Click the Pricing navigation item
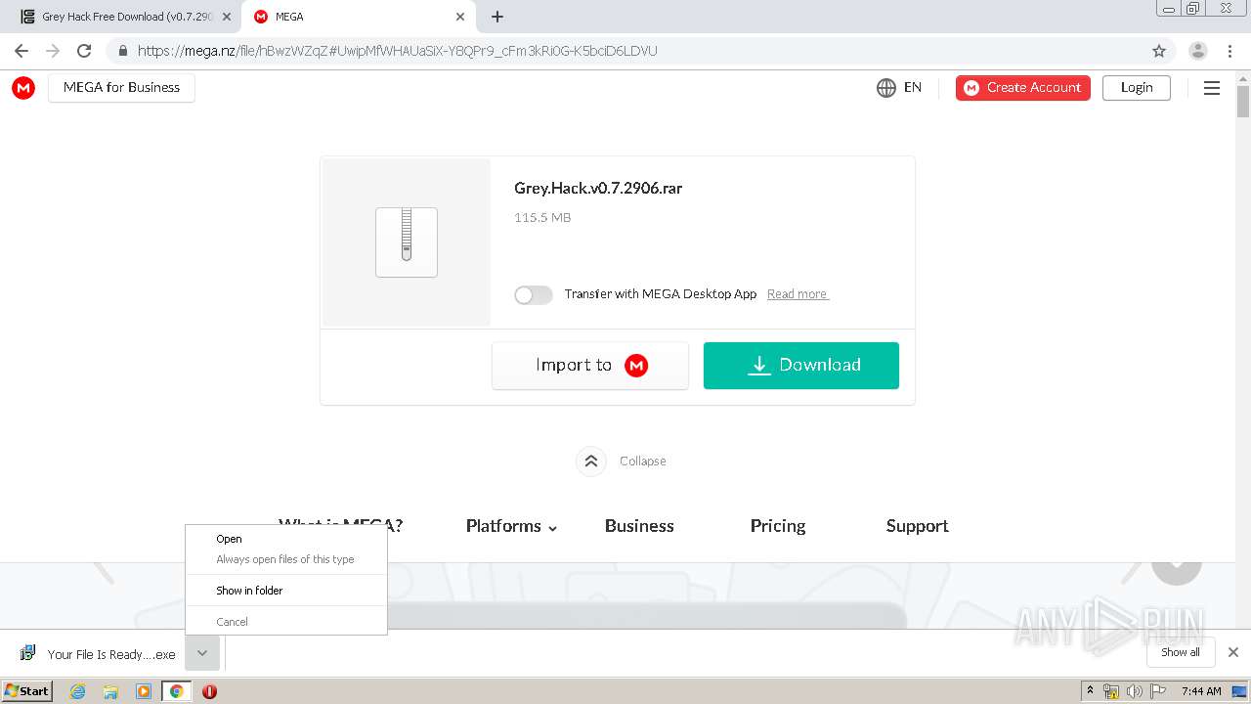The image size is (1251, 704). click(x=778, y=526)
